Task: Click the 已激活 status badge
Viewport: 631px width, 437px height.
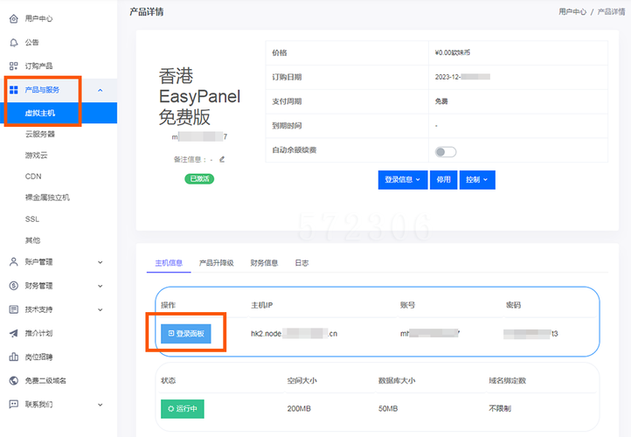Action: (x=199, y=178)
